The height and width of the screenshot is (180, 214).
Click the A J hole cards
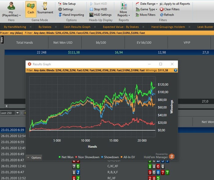(x=76, y=172)
